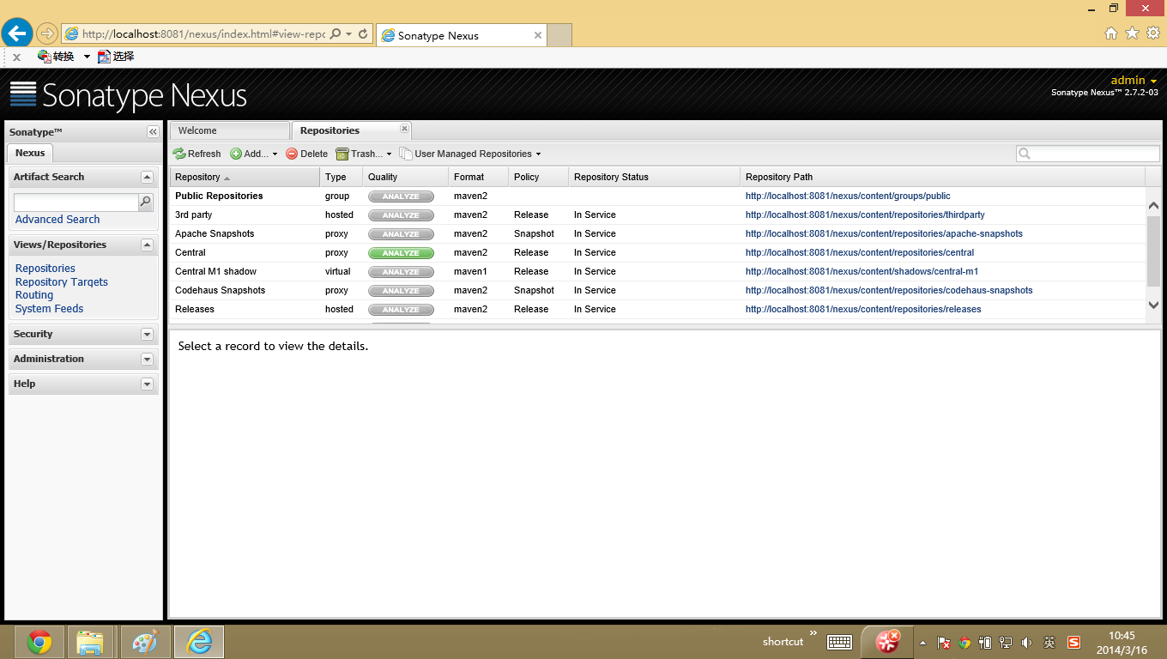1167x659 pixels.
Task: Click ANALYZE for Public Repositories
Action: coord(401,196)
